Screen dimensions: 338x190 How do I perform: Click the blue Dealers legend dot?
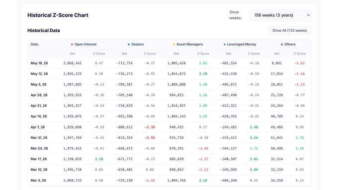click(x=129, y=45)
